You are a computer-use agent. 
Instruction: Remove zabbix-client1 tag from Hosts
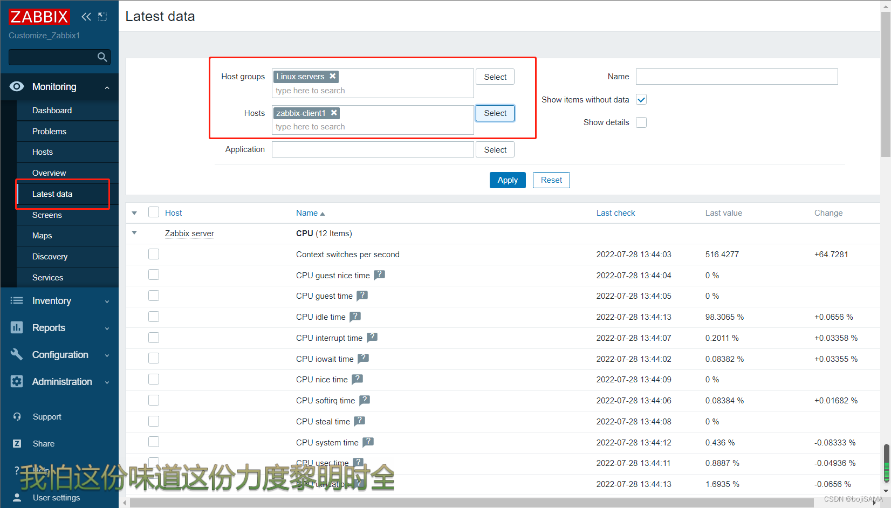[334, 113]
